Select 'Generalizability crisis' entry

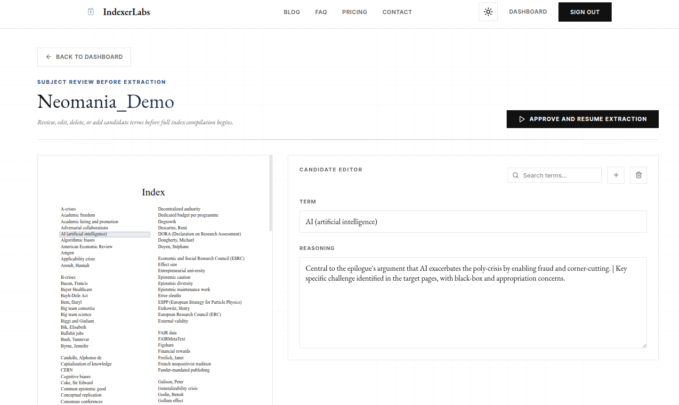pyautogui.click(x=178, y=389)
